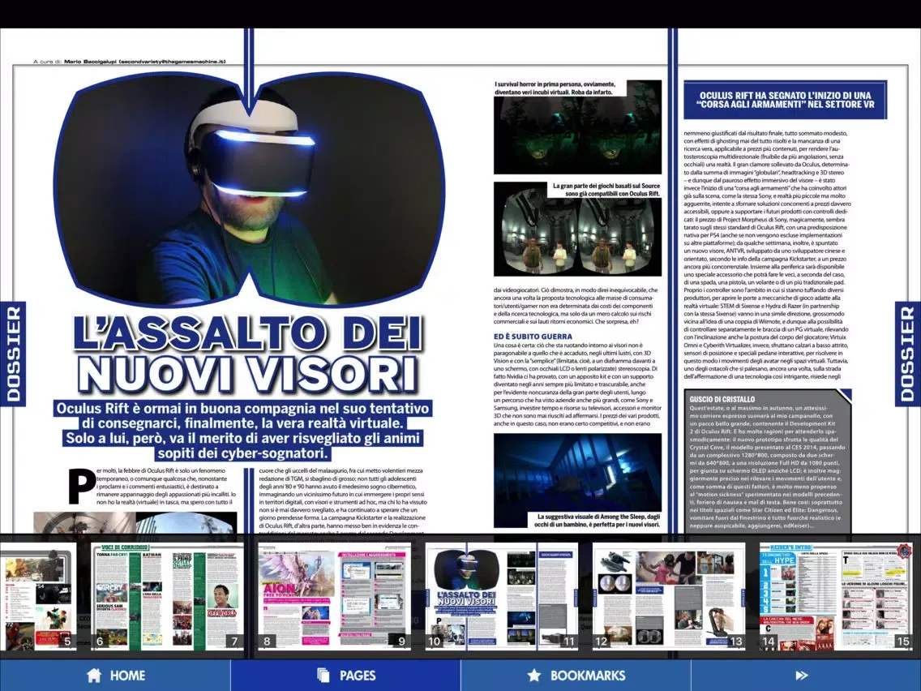
Task: Select the thumbnail for pages 10-11
Action: (502, 596)
